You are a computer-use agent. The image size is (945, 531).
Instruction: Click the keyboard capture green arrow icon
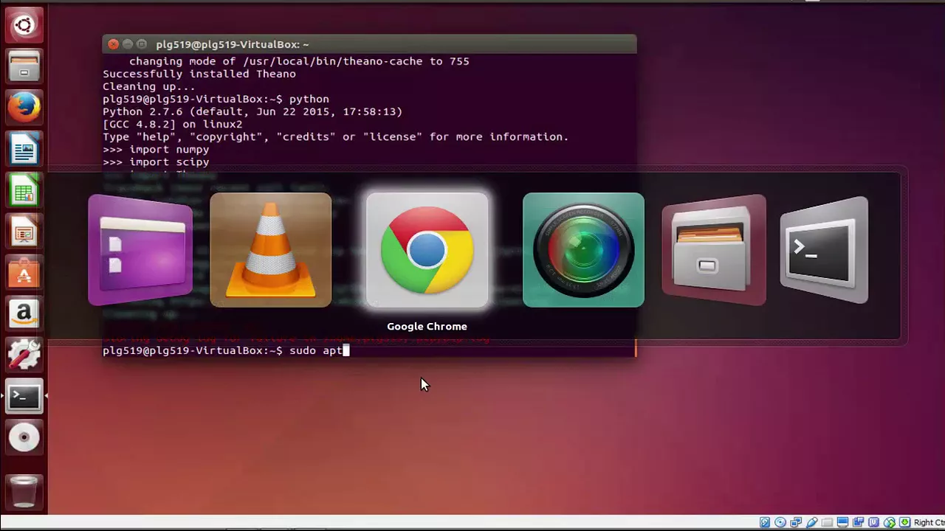click(904, 522)
